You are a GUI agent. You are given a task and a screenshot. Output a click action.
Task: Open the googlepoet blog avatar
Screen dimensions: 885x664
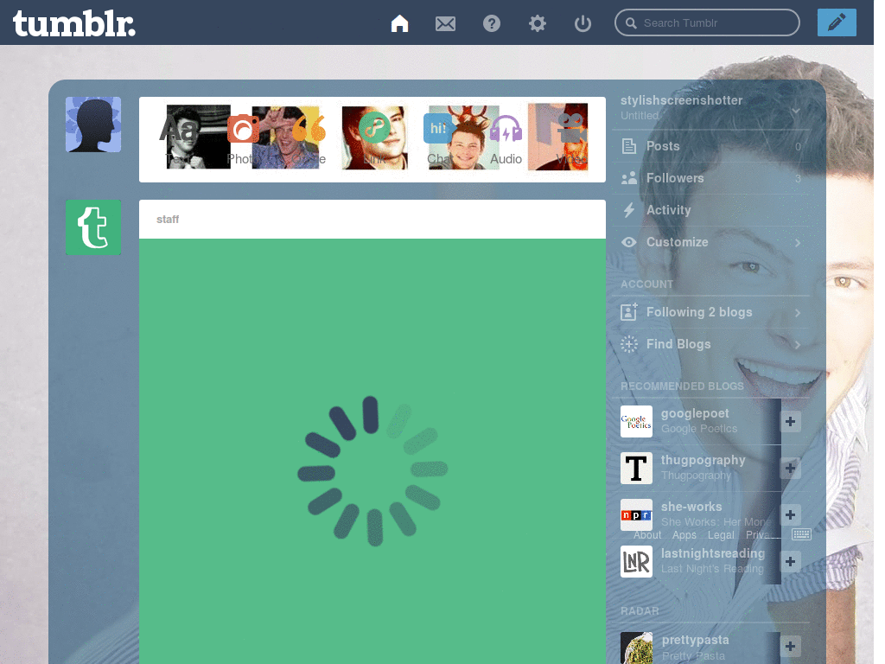pyautogui.click(x=636, y=421)
